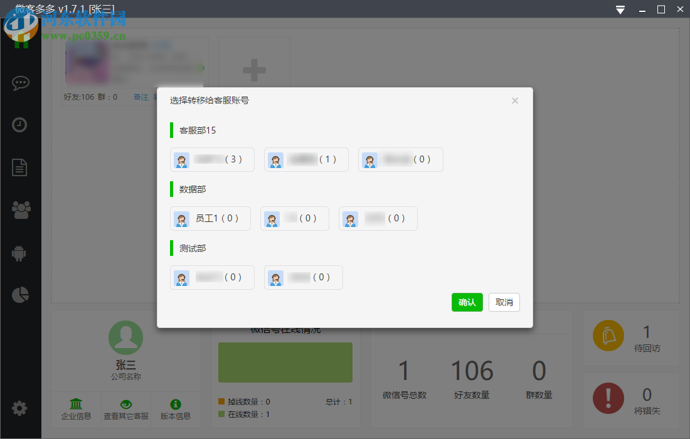
Task: Confirm transfer with the 确认 button
Action: tap(467, 302)
